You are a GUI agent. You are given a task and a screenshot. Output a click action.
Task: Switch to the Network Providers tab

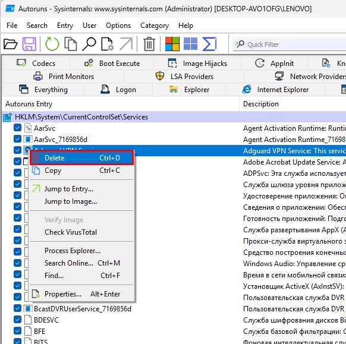295,76
